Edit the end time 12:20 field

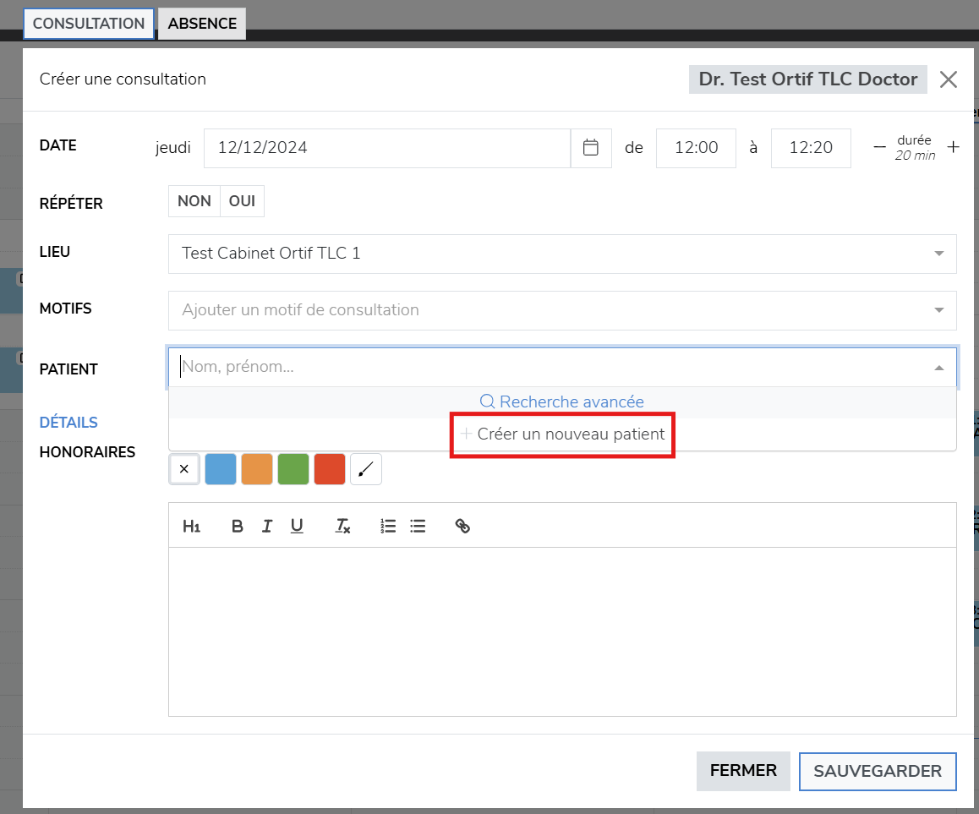tap(811, 148)
